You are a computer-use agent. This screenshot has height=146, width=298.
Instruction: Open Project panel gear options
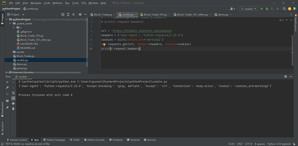(80, 14)
